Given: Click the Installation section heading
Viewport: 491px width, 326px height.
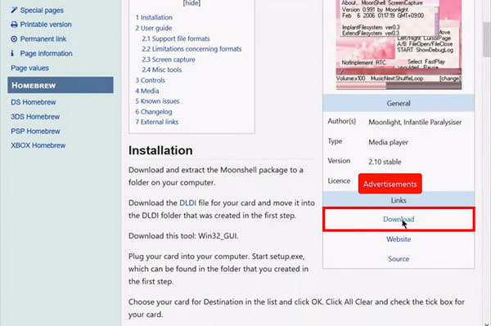Looking at the screenshot, I should tap(160, 150).
